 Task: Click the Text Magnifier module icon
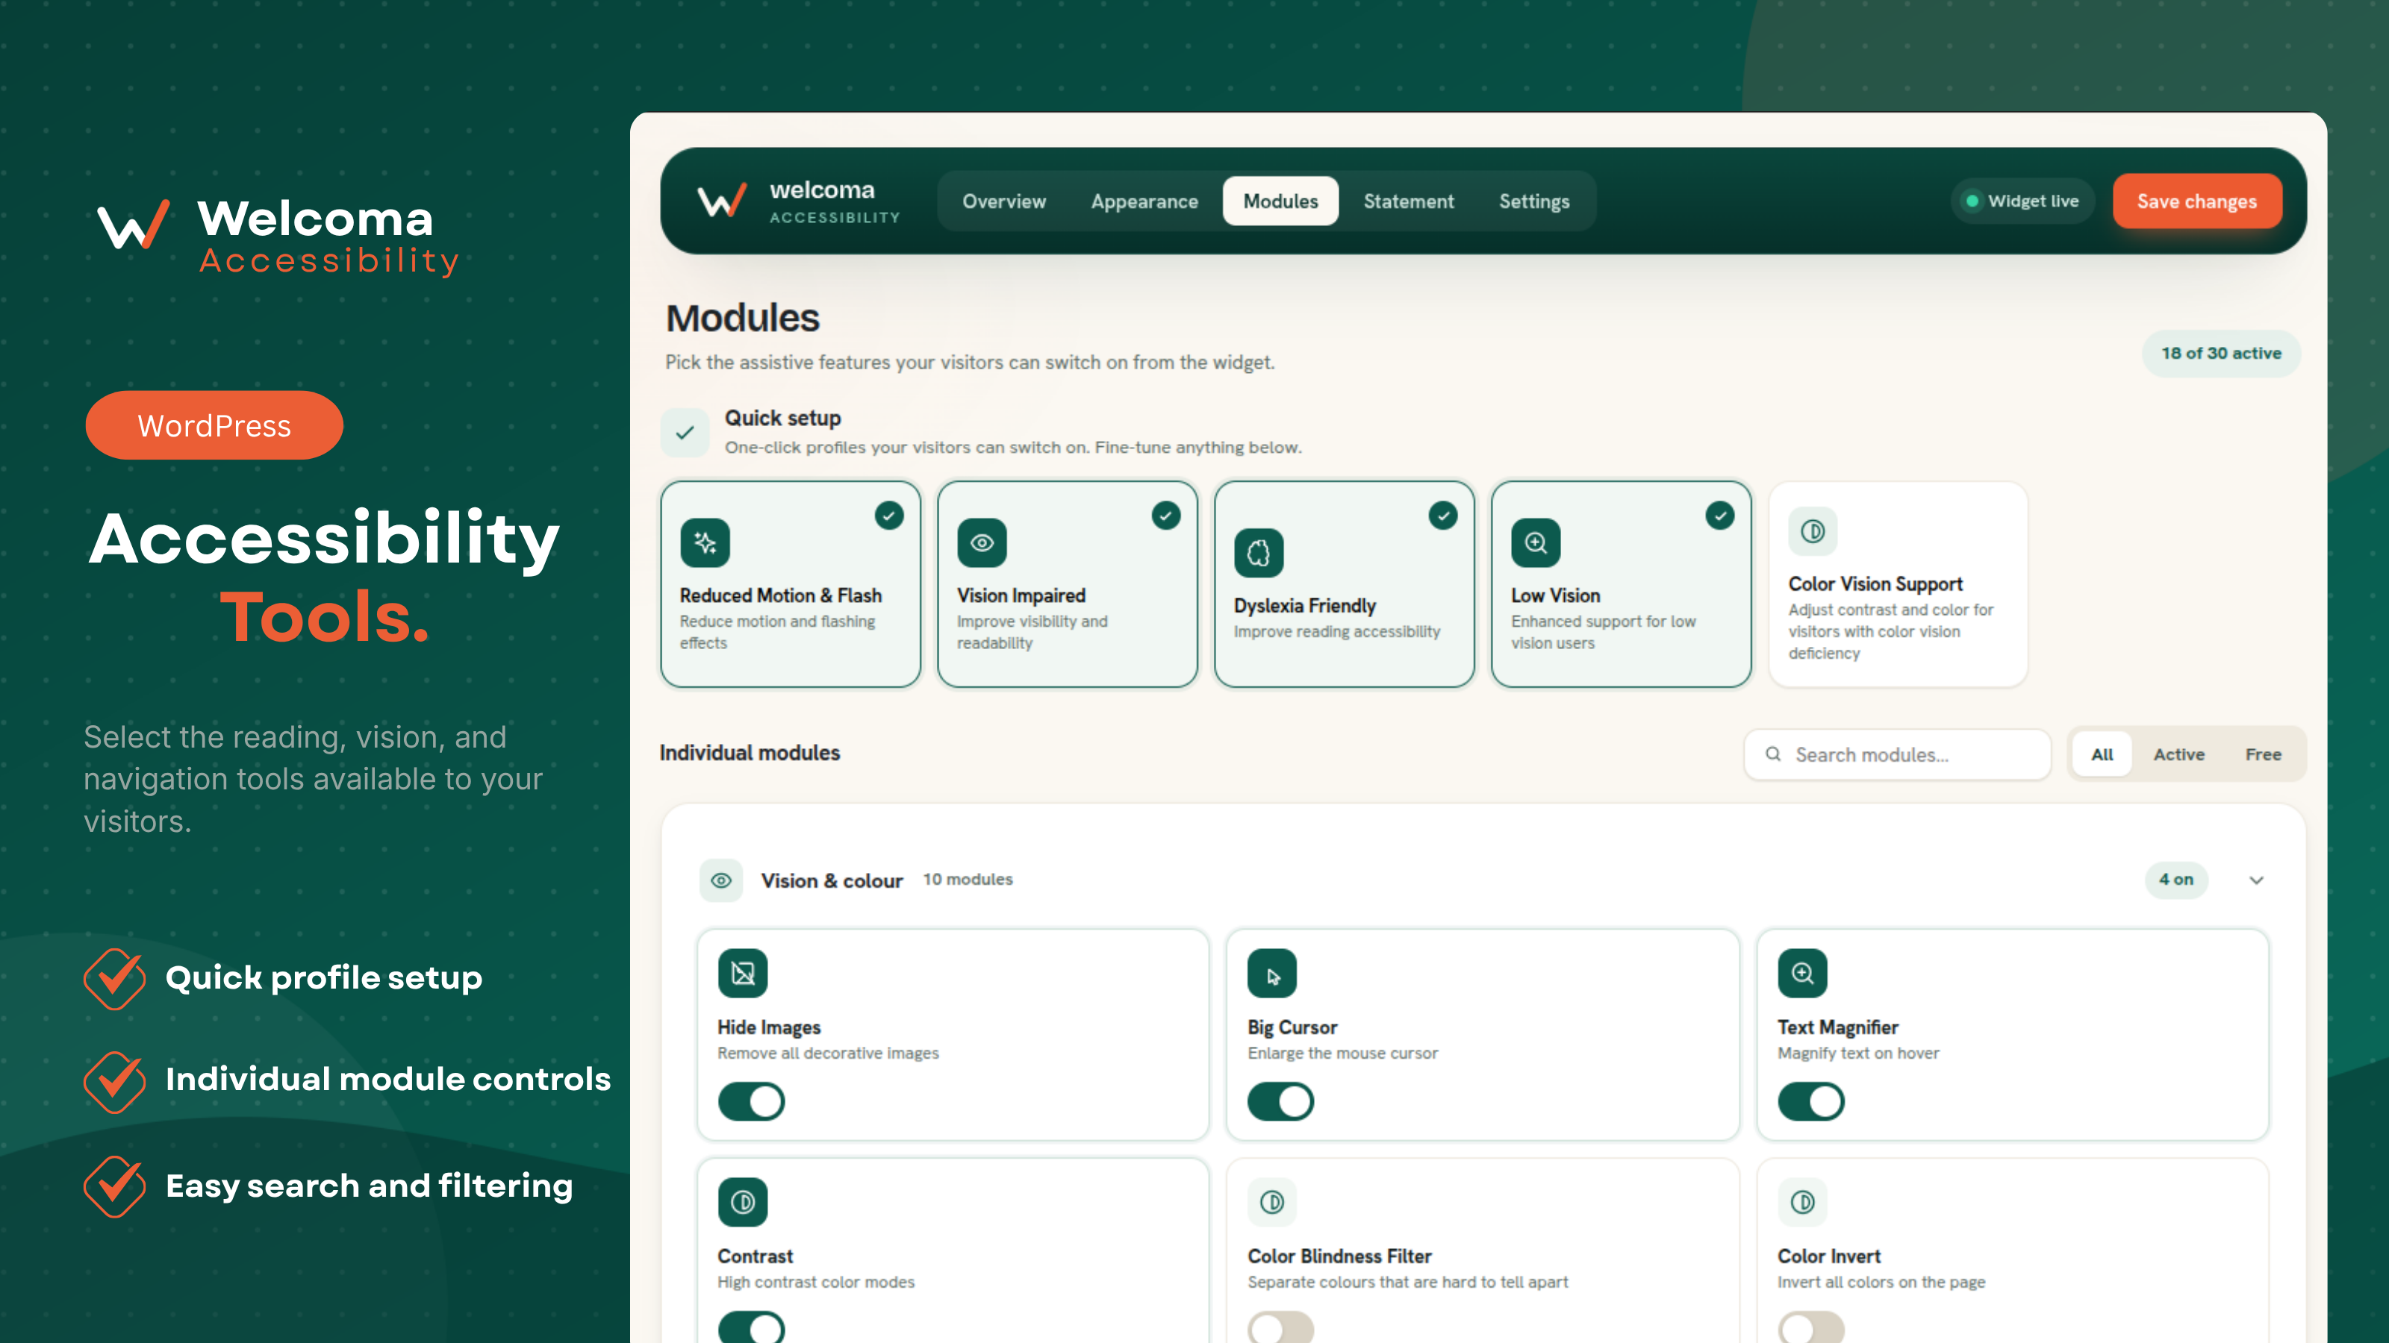click(1803, 973)
